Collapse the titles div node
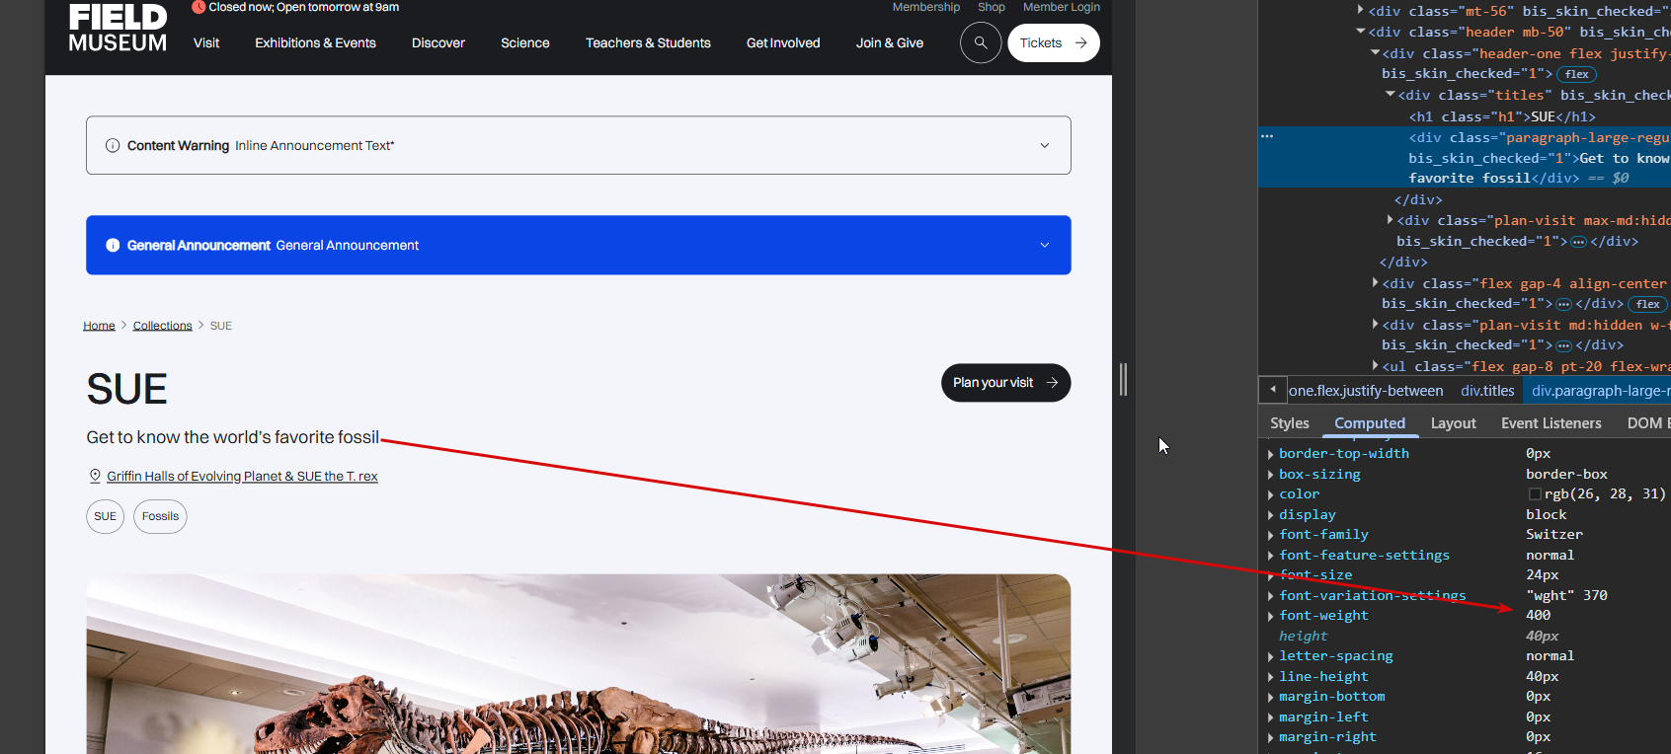The image size is (1671, 754). (x=1391, y=95)
